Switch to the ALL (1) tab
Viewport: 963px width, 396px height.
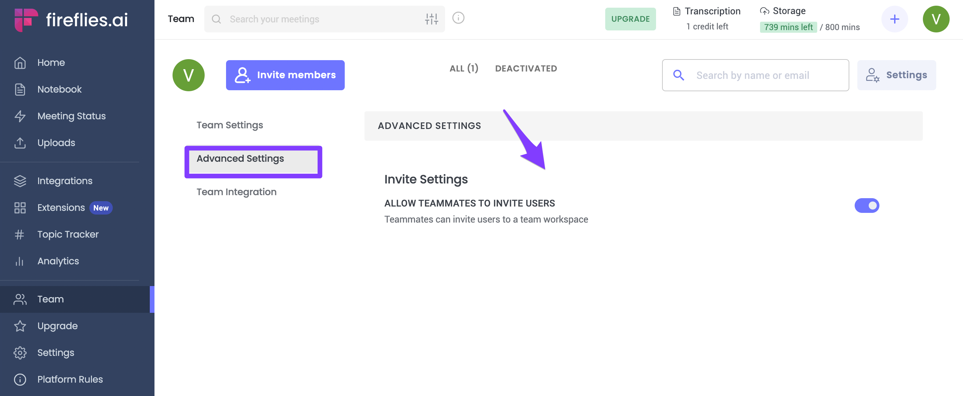click(x=463, y=69)
